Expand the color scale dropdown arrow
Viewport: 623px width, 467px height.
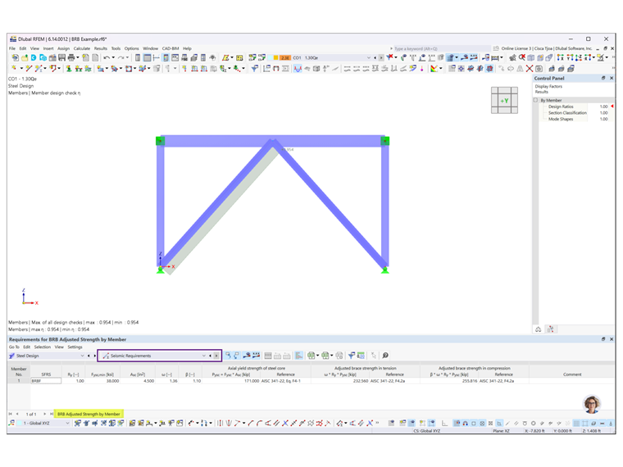pos(441,69)
